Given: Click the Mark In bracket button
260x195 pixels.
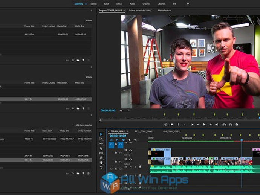Looking at the screenshot, I should (178, 125).
